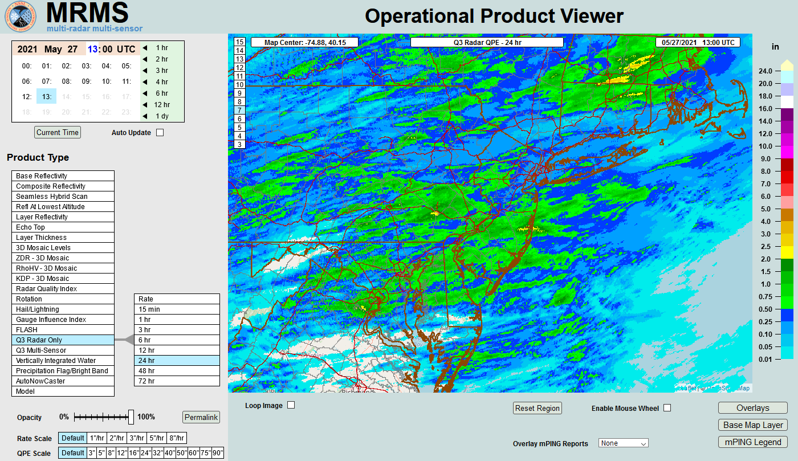Screen dimensions: 798x461
Task: Enable the Loop Image checkbox
Action: [x=291, y=405]
